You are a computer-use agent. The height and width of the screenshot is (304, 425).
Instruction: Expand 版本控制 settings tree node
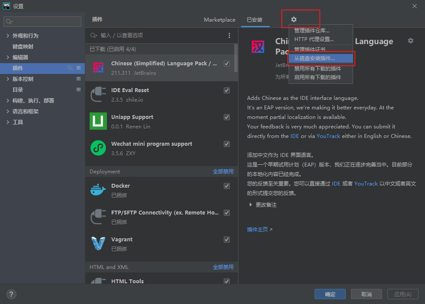click(8, 79)
